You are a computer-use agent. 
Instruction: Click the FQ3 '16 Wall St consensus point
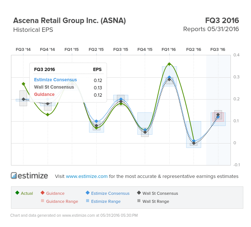click(218, 115)
